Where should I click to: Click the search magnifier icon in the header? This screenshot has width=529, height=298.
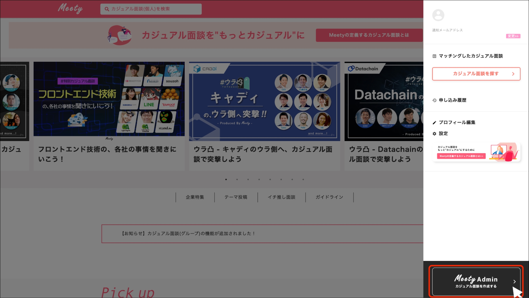[107, 9]
